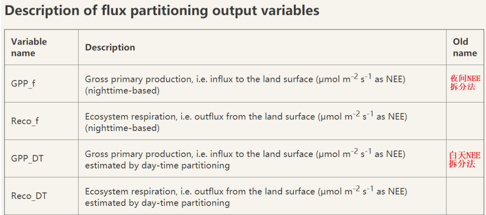Select the GPP_DT variable name cell
Viewport: 486px width, 215px height.
pyautogui.click(x=27, y=158)
